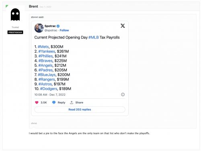Open the #Angels hashtag
Image resolution: width=201 pixels, height=151 pixels.
coord(45,65)
